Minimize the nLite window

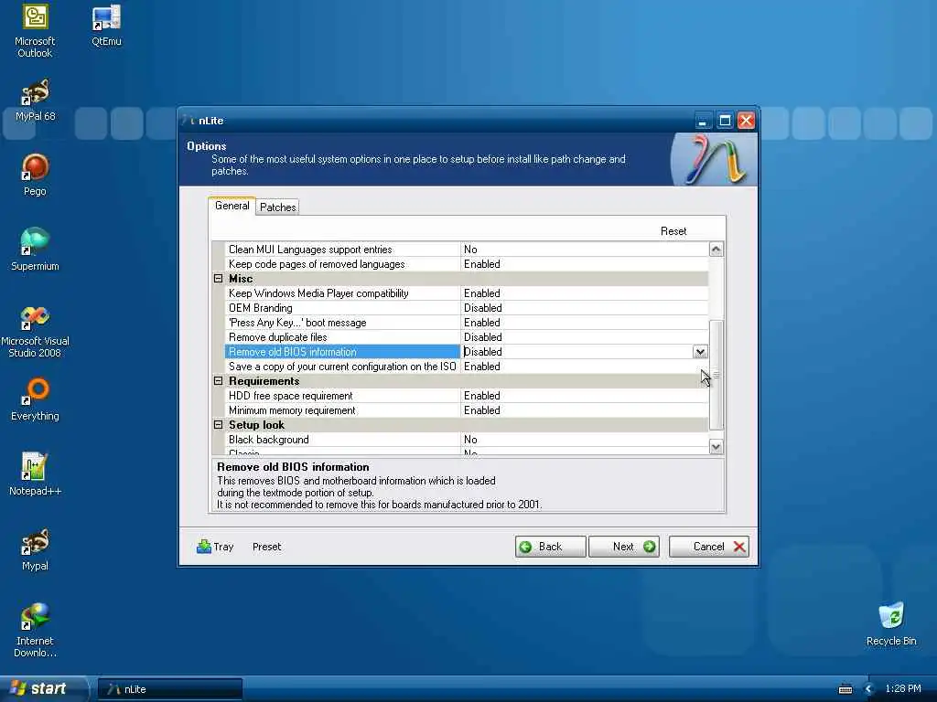(x=704, y=121)
